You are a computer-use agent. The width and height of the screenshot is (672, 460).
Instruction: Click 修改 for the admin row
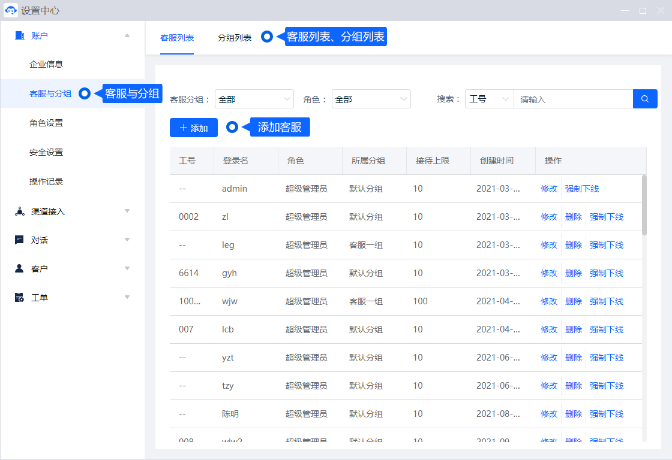(549, 189)
